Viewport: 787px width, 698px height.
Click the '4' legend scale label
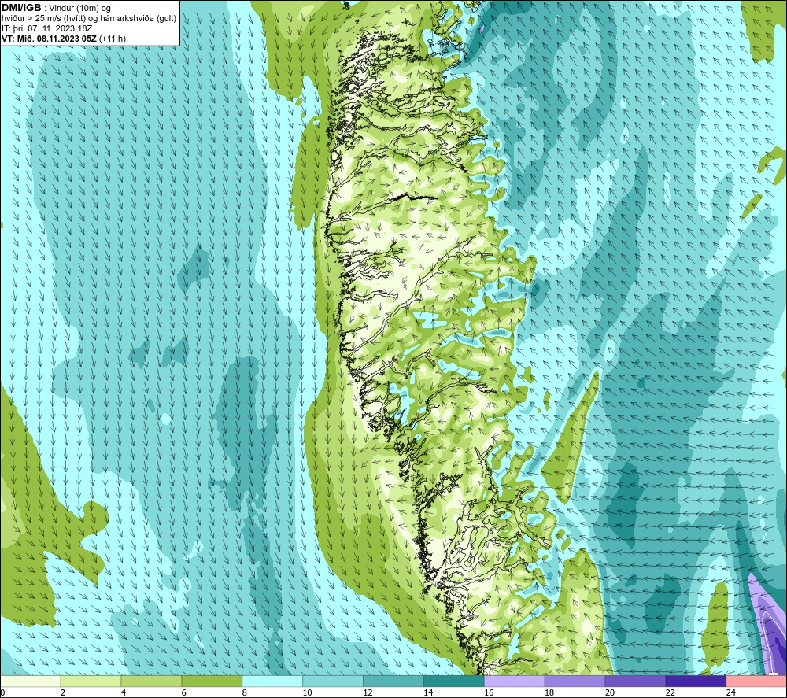point(124,692)
